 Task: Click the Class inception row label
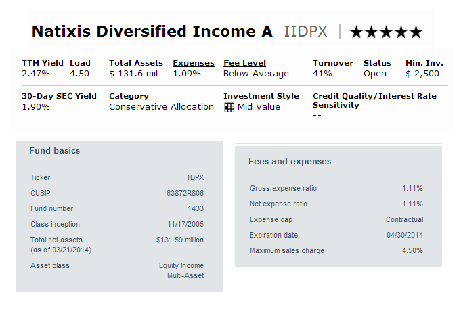pyautogui.click(x=55, y=225)
